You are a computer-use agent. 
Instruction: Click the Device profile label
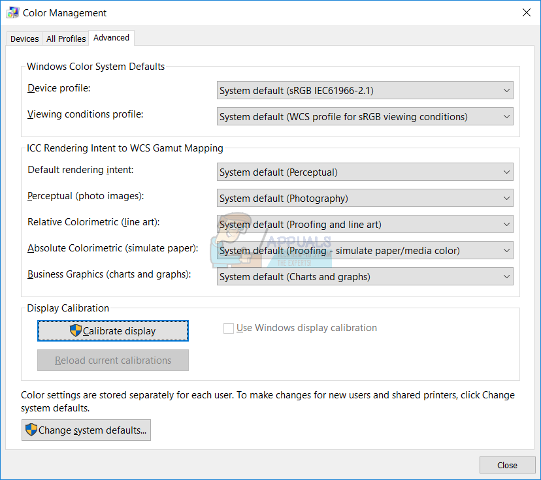59,88
